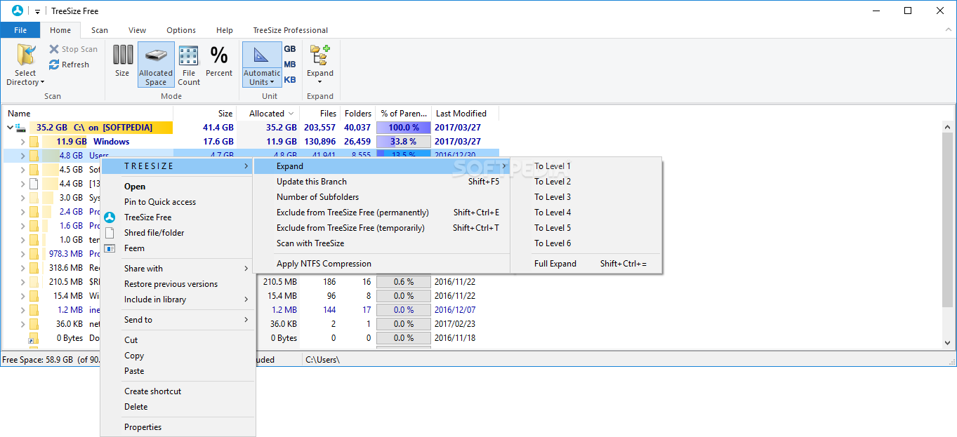The width and height of the screenshot is (957, 437).
Task: Click the 4.4 GB file icon
Action: 34,184
